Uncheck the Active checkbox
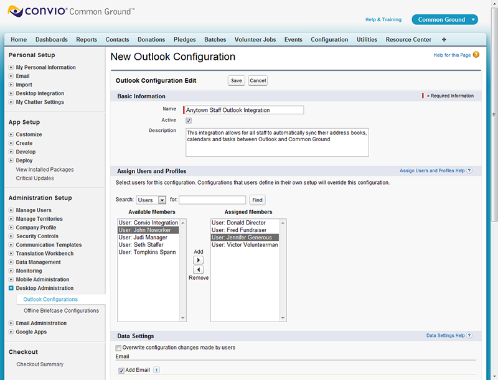The width and height of the screenshot is (498, 380). [x=189, y=121]
